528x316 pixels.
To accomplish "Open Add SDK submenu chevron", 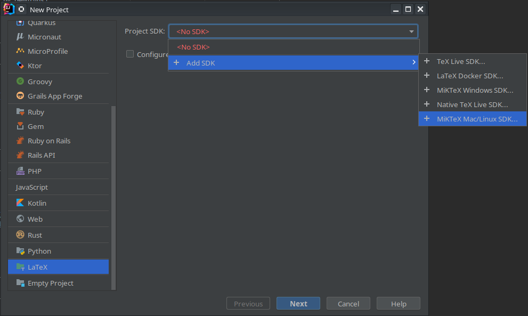I will pyautogui.click(x=414, y=62).
